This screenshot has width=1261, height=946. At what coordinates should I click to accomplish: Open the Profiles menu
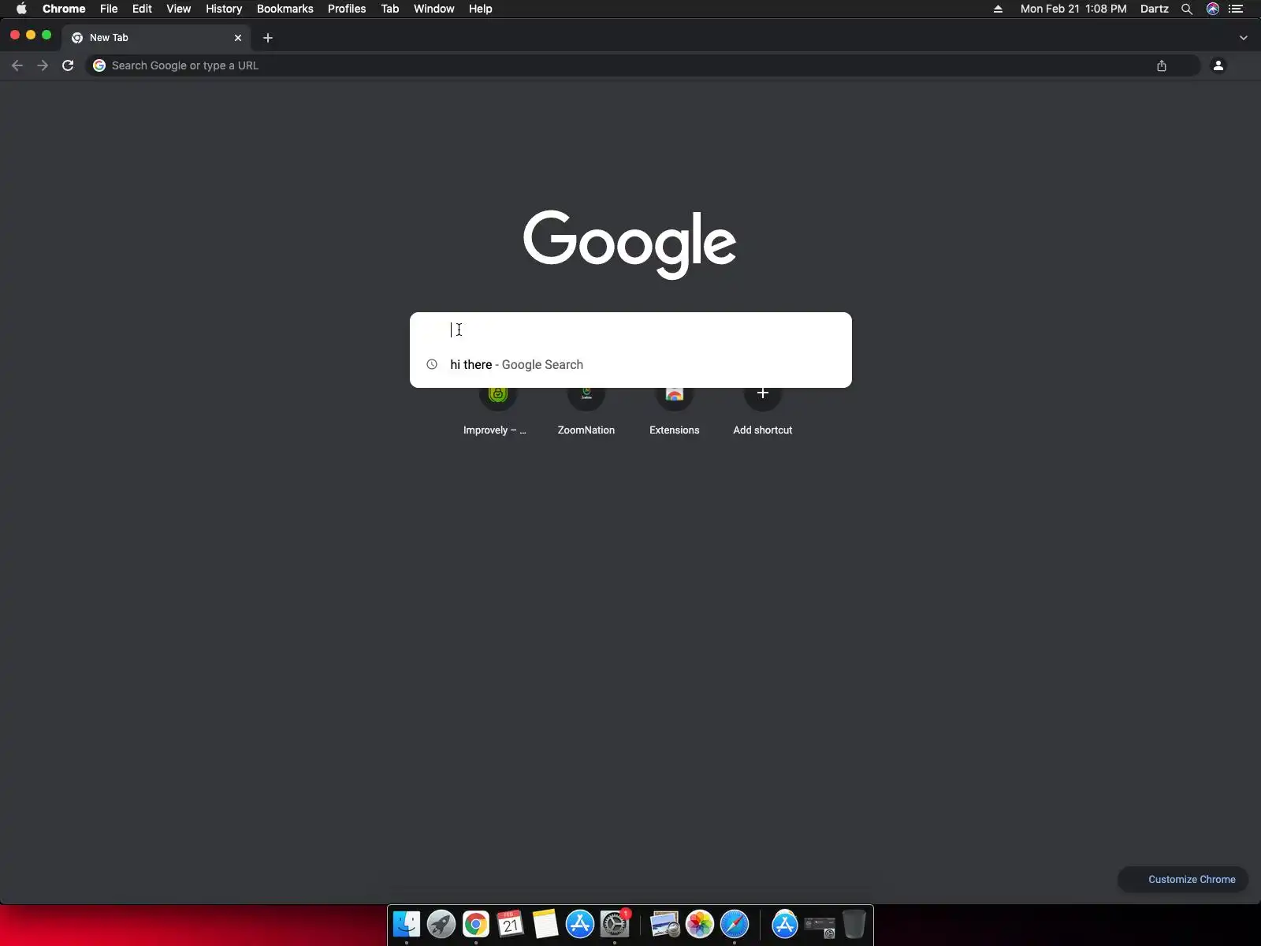(347, 9)
